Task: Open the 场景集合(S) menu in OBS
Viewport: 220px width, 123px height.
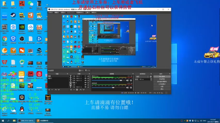Action: pos(80,13)
